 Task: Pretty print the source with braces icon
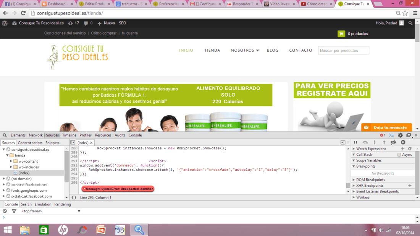[74, 197]
